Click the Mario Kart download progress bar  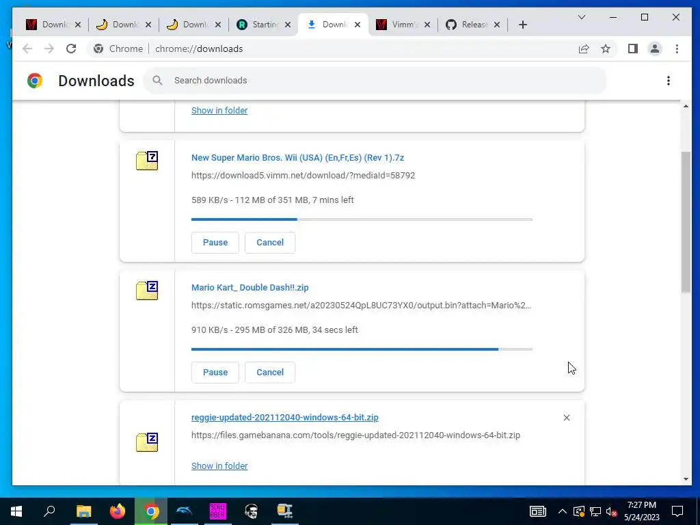pos(362,349)
